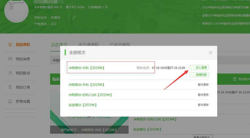250x138 pixels.
Task: Click the 考试倒计时 alarm clock icon
Action: (x=235, y=79)
